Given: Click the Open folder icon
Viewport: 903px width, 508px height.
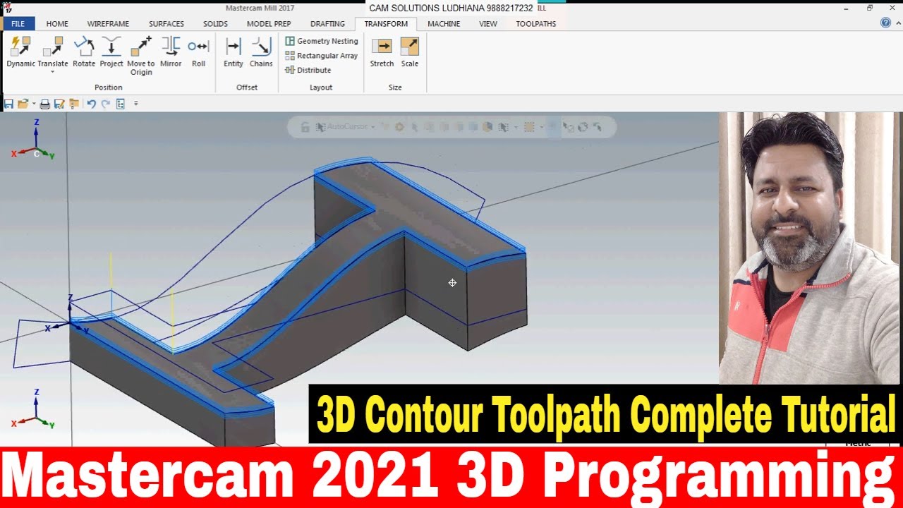Looking at the screenshot, I should point(23,104).
